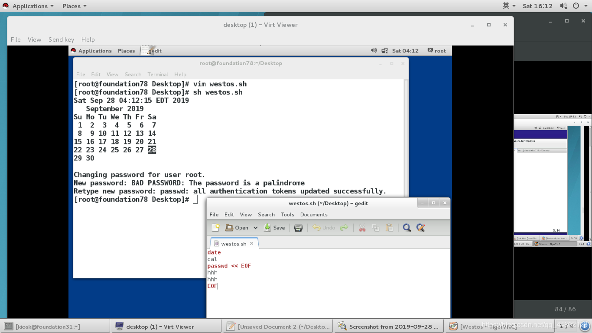Open Virt Viewer View menu
Screen dimensions: 592x333
(35, 39)
